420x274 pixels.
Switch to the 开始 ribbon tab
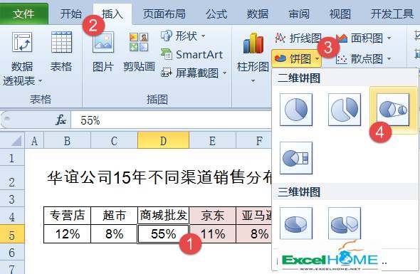tap(70, 14)
